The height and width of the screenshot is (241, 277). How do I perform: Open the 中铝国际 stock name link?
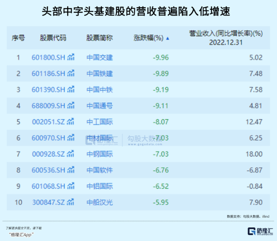(100, 186)
